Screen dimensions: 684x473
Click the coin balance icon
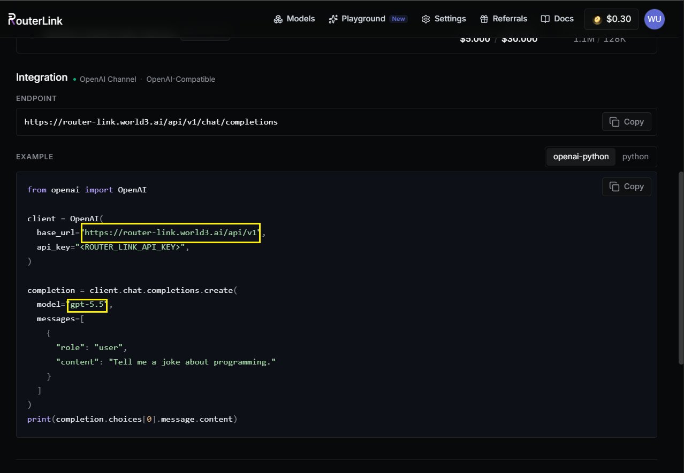click(x=597, y=19)
